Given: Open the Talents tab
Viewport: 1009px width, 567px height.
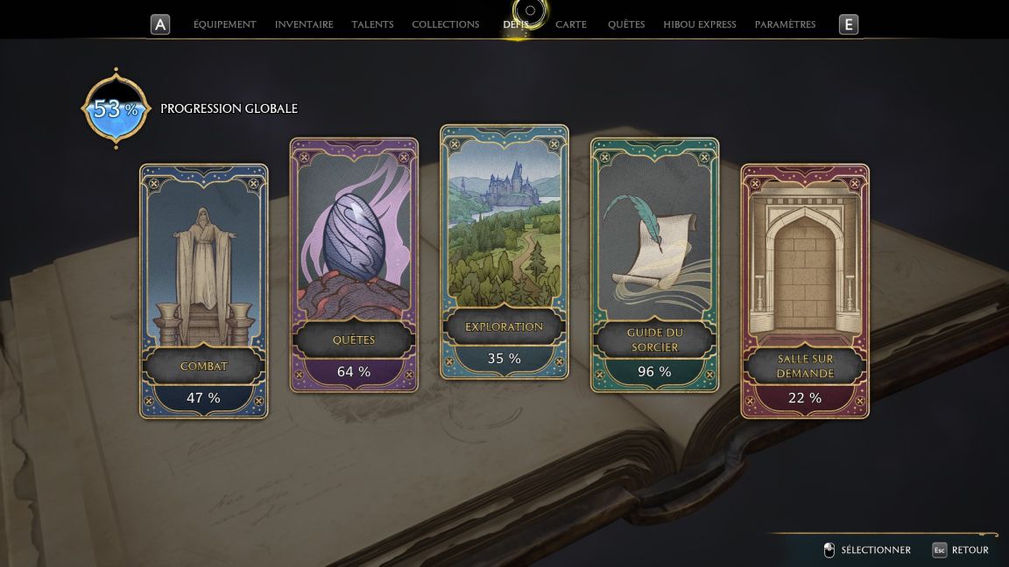Looking at the screenshot, I should point(372,24).
